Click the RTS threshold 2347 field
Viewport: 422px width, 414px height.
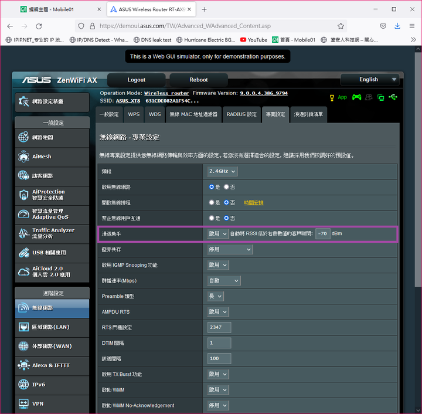219,327
